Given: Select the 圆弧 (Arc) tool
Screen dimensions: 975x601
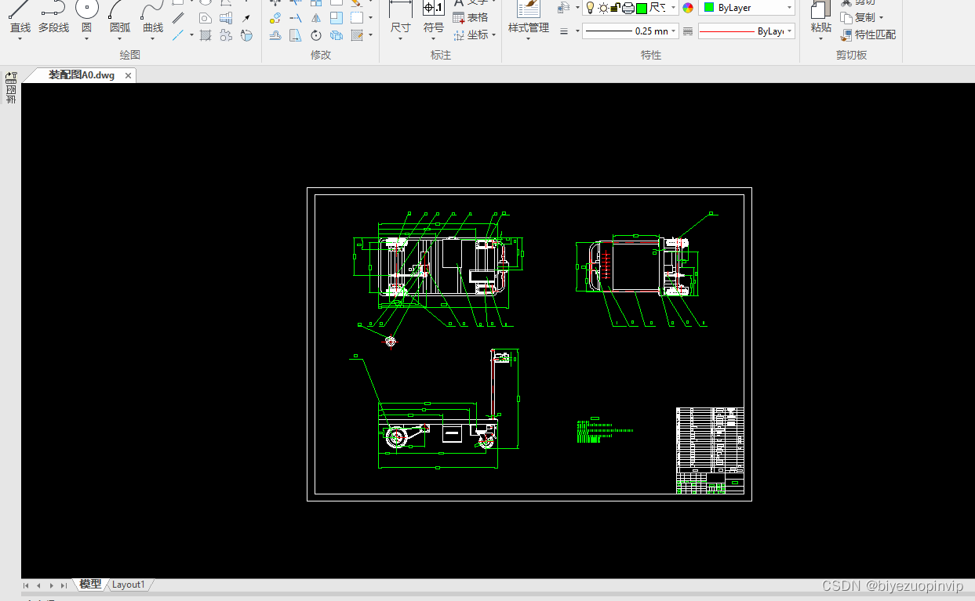Looking at the screenshot, I should point(120,16).
